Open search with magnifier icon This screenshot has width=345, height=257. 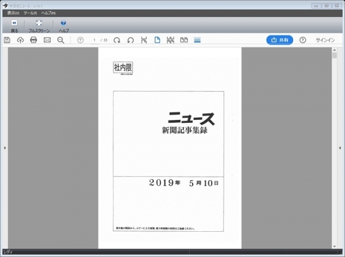click(x=60, y=40)
